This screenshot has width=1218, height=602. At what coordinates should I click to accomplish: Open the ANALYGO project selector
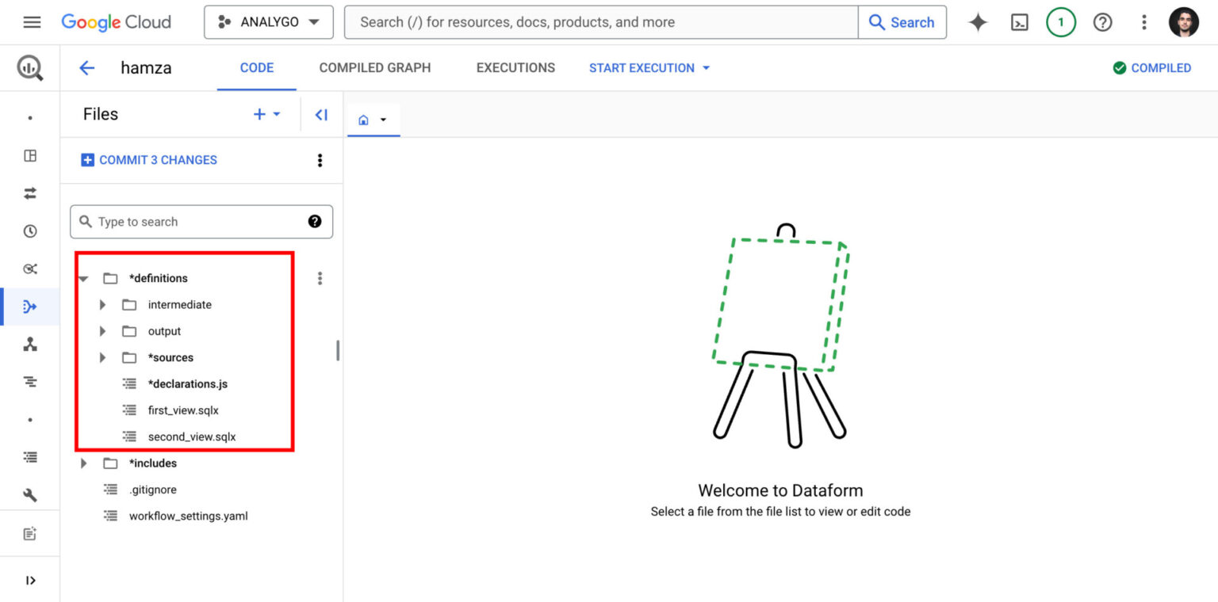pos(268,22)
